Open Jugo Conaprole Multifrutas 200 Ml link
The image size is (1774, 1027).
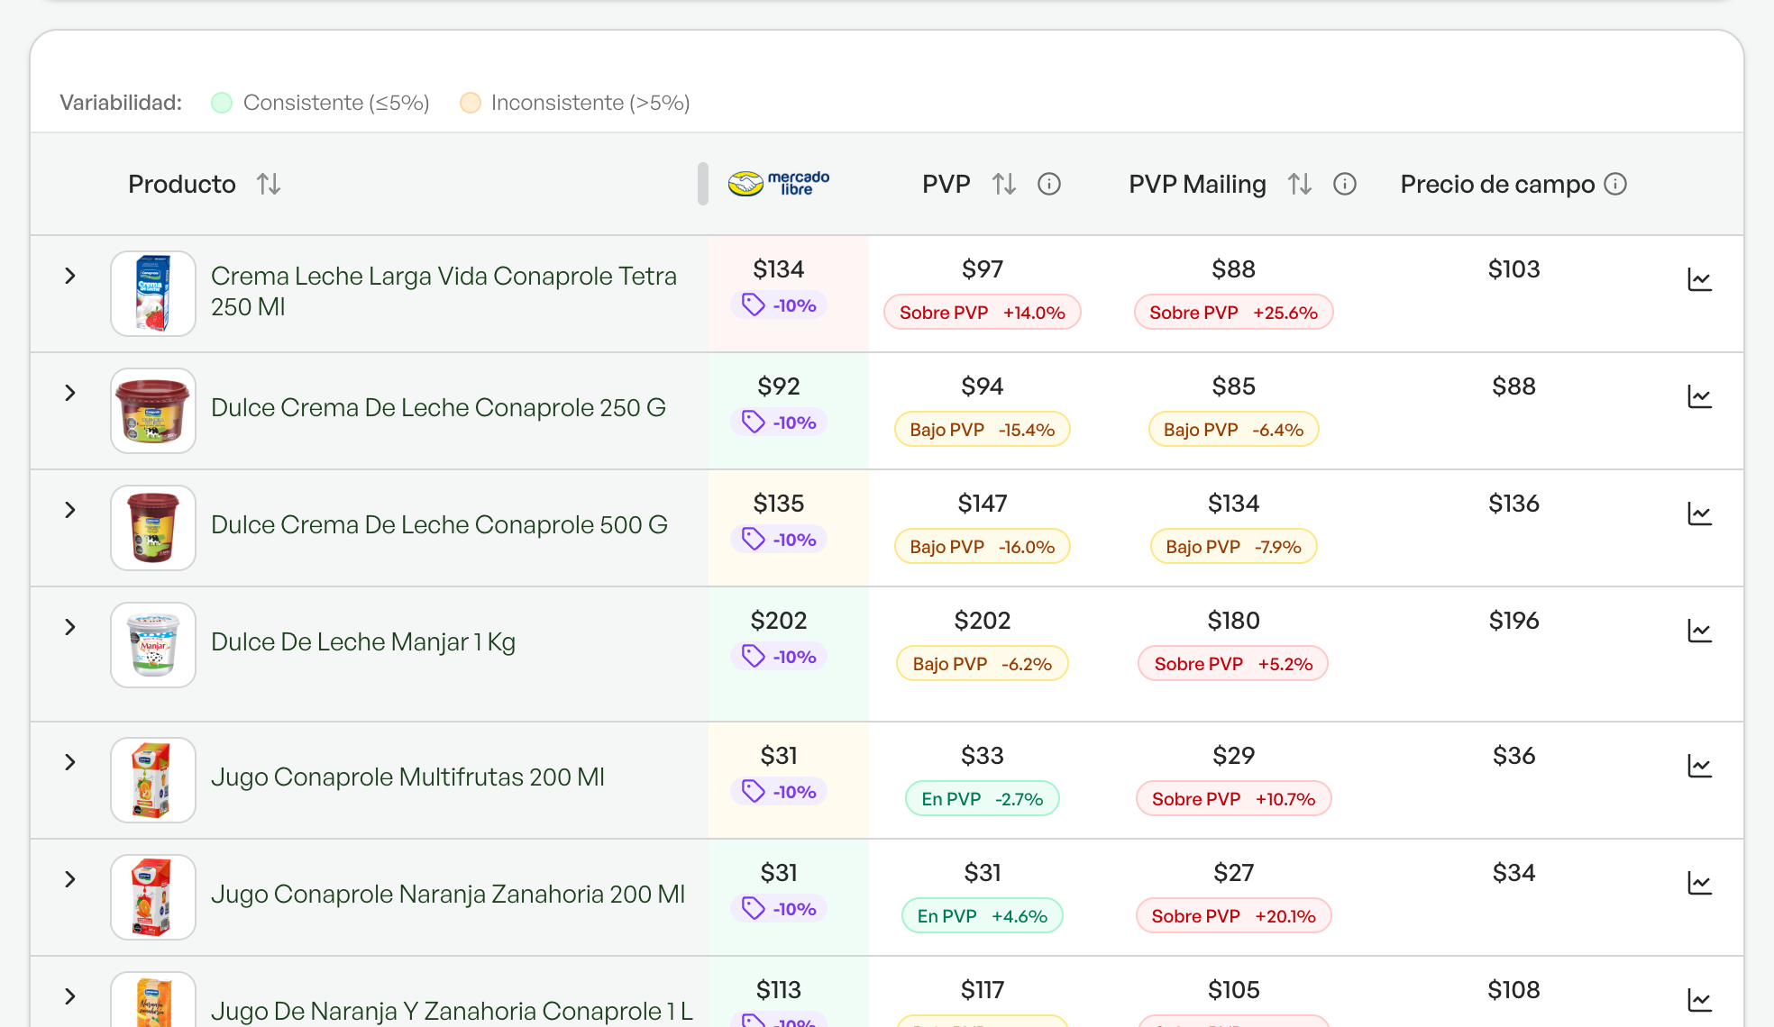pos(407,777)
